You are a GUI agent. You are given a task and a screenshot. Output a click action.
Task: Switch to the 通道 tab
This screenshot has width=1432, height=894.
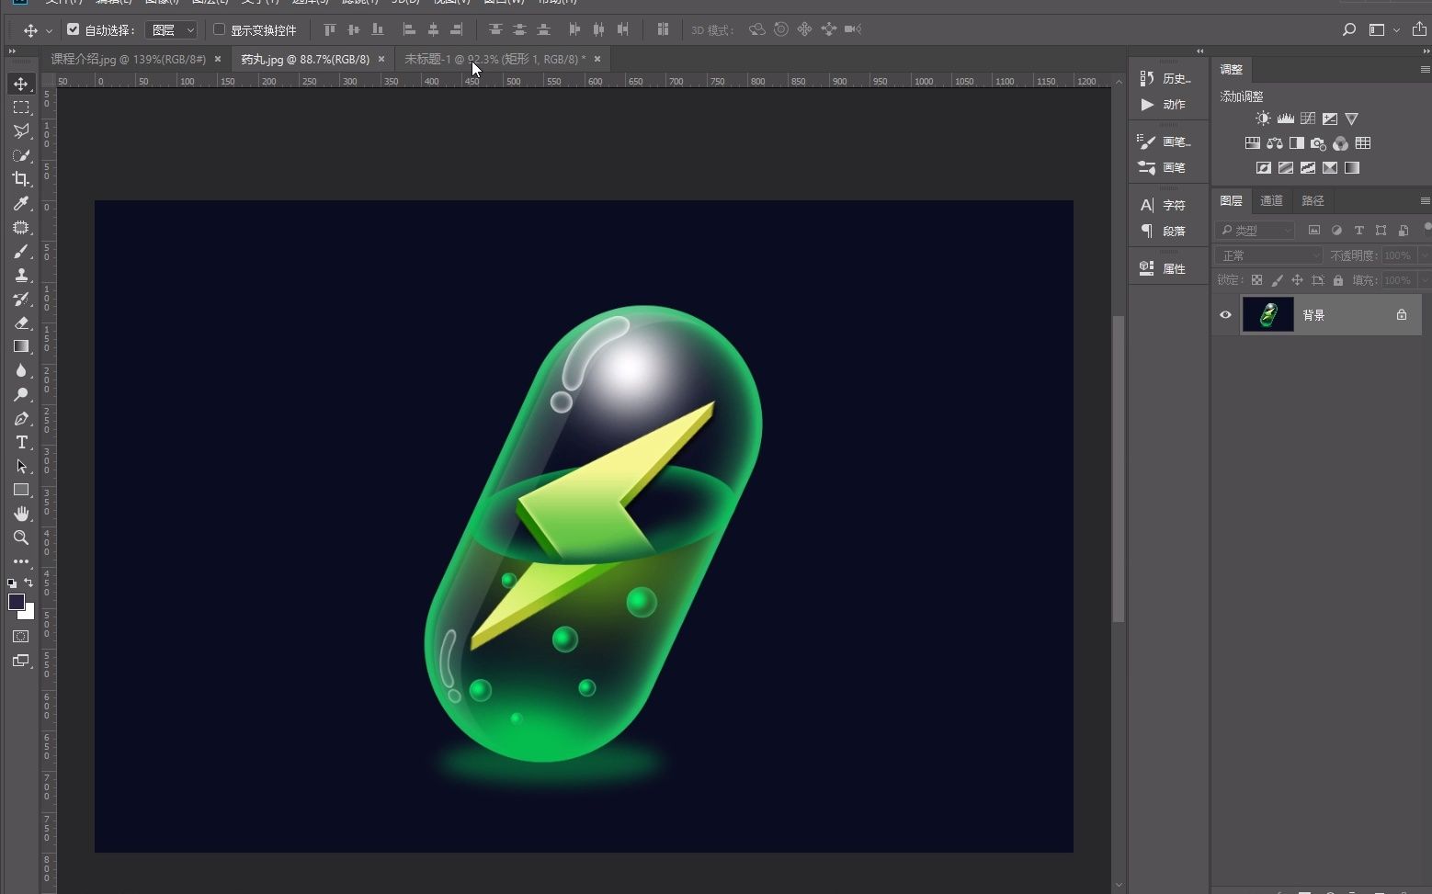tap(1271, 200)
